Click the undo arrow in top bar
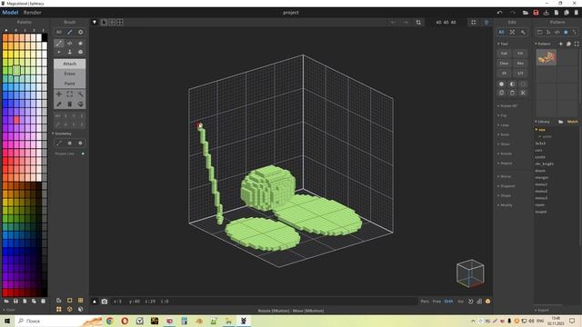This screenshot has width=582, height=327. point(499,13)
